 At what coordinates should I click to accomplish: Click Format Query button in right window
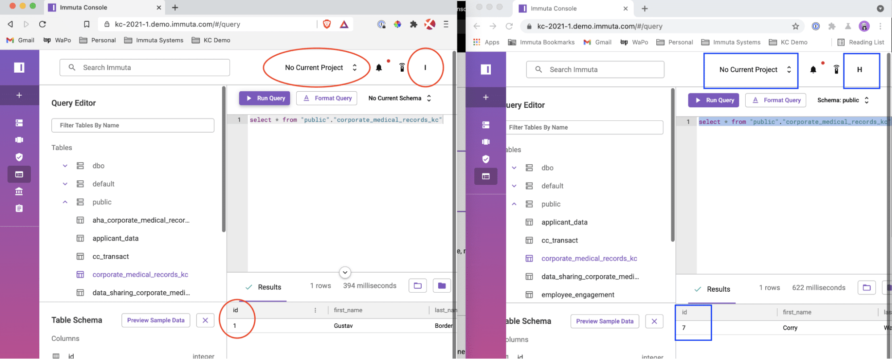pyautogui.click(x=776, y=100)
